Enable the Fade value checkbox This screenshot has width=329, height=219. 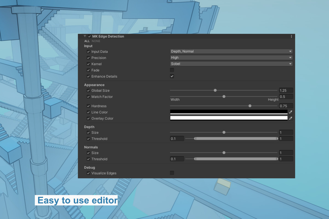click(x=172, y=70)
